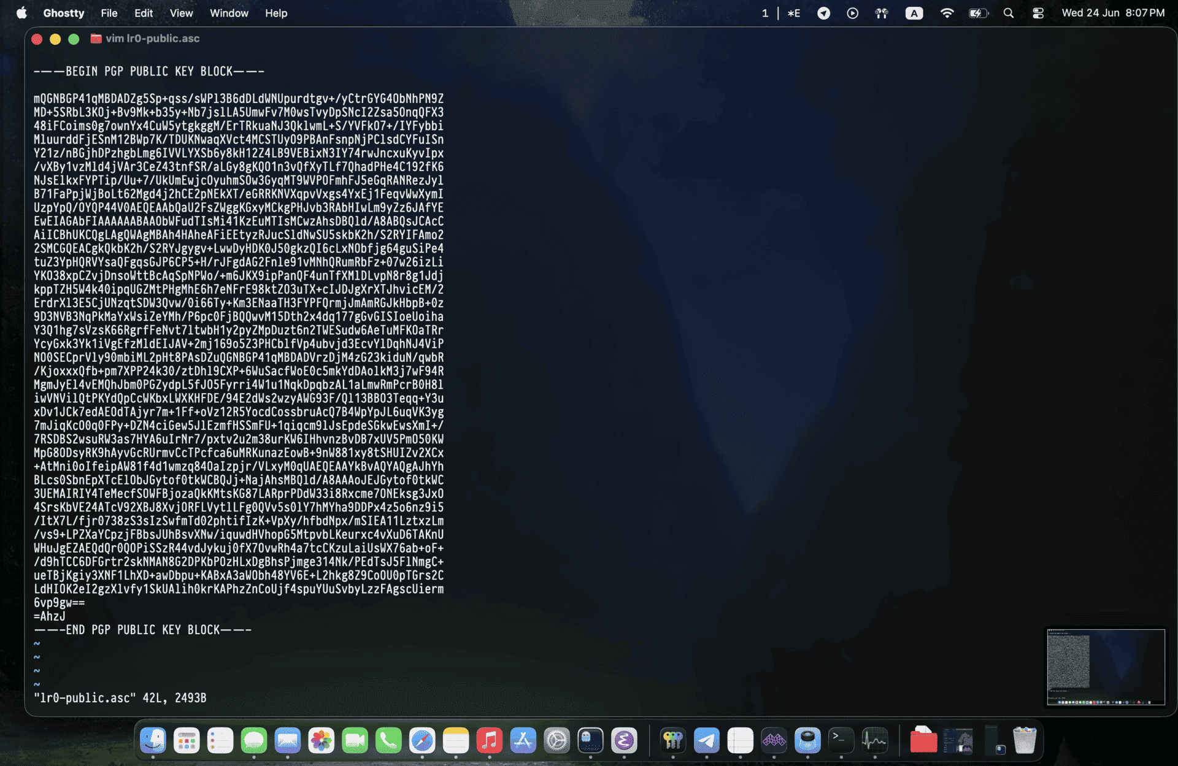Open Ghostty from the dock
Screen dimensions: 1178x766
pos(591,741)
